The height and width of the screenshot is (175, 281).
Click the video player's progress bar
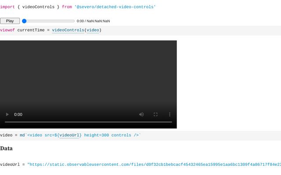88,122
